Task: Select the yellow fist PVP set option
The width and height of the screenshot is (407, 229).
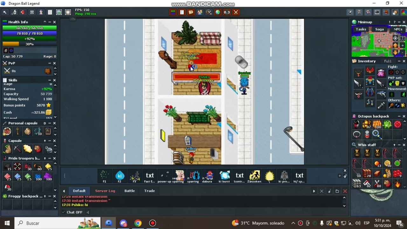Action: coord(397,83)
